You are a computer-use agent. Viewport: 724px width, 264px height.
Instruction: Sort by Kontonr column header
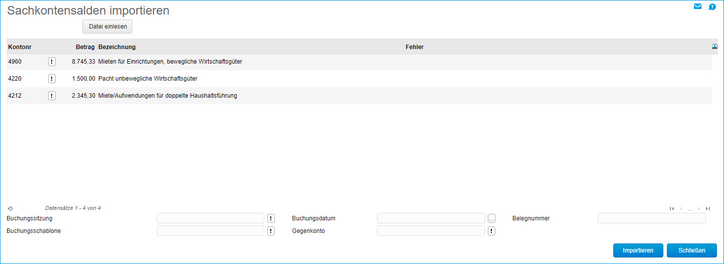(x=20, y=47)
